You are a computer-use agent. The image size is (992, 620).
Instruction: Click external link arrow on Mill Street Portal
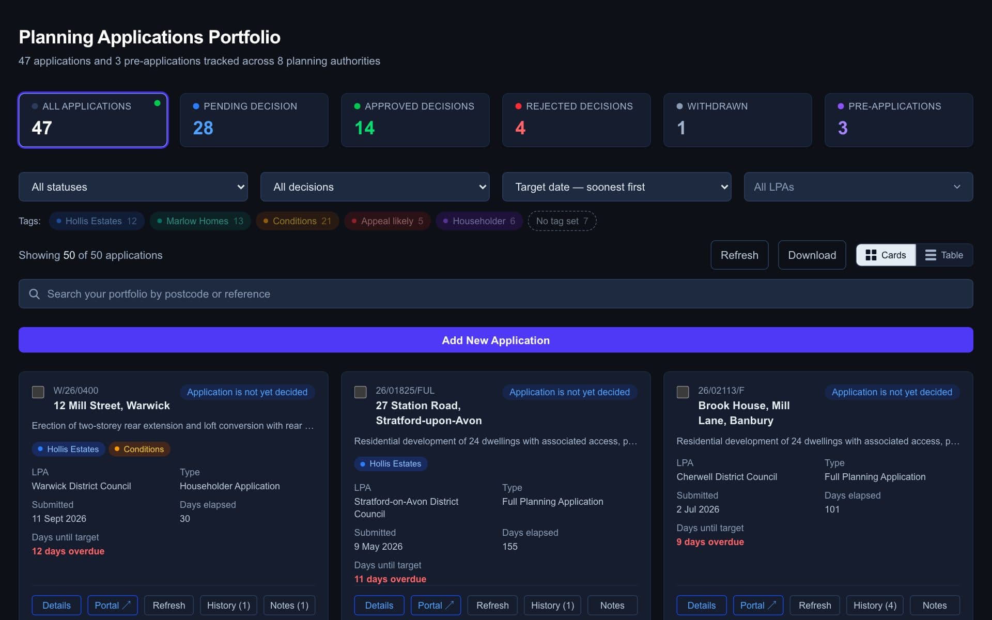pos(127,605)
